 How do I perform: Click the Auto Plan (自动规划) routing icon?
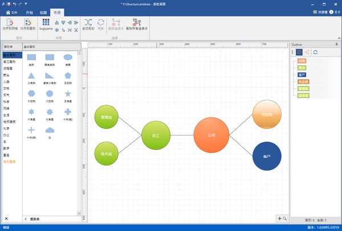[x=88, y=22]
